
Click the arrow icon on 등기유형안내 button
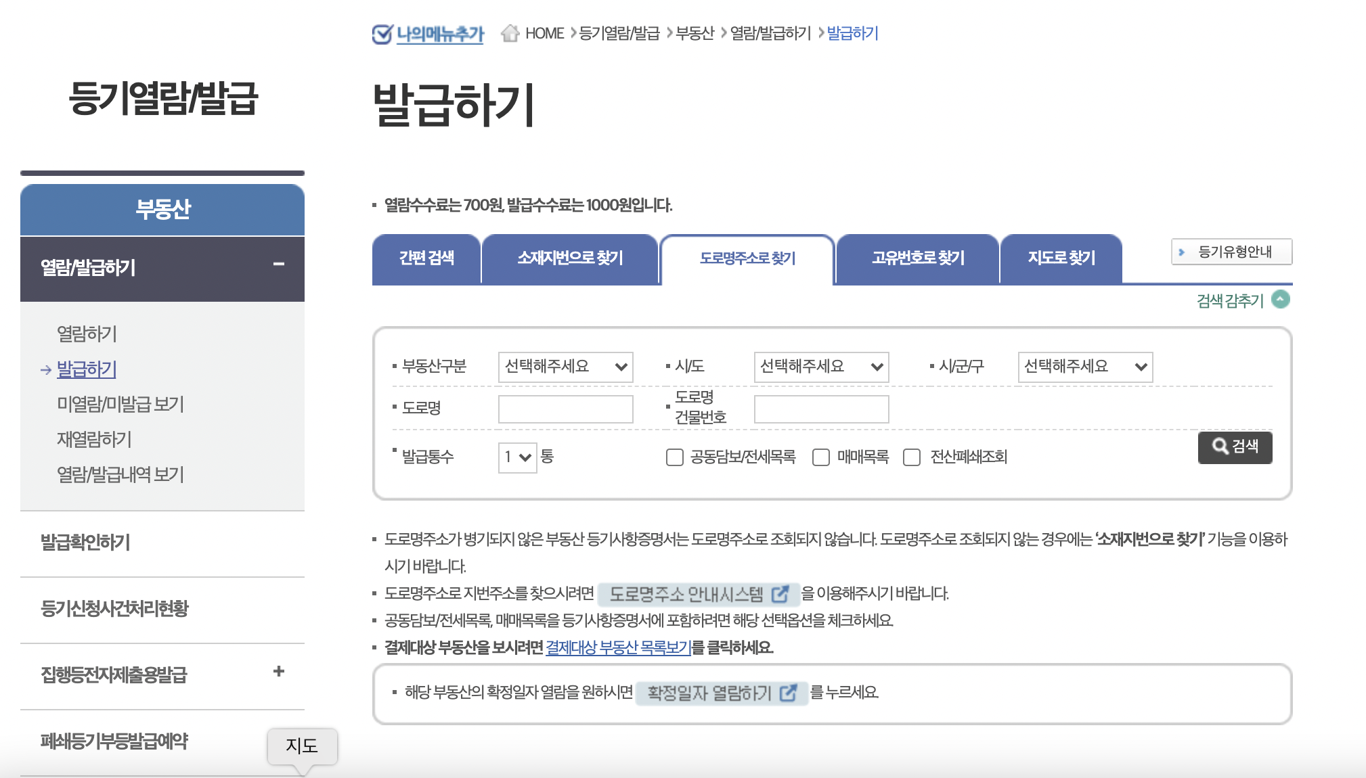[x=1182, y=252]
